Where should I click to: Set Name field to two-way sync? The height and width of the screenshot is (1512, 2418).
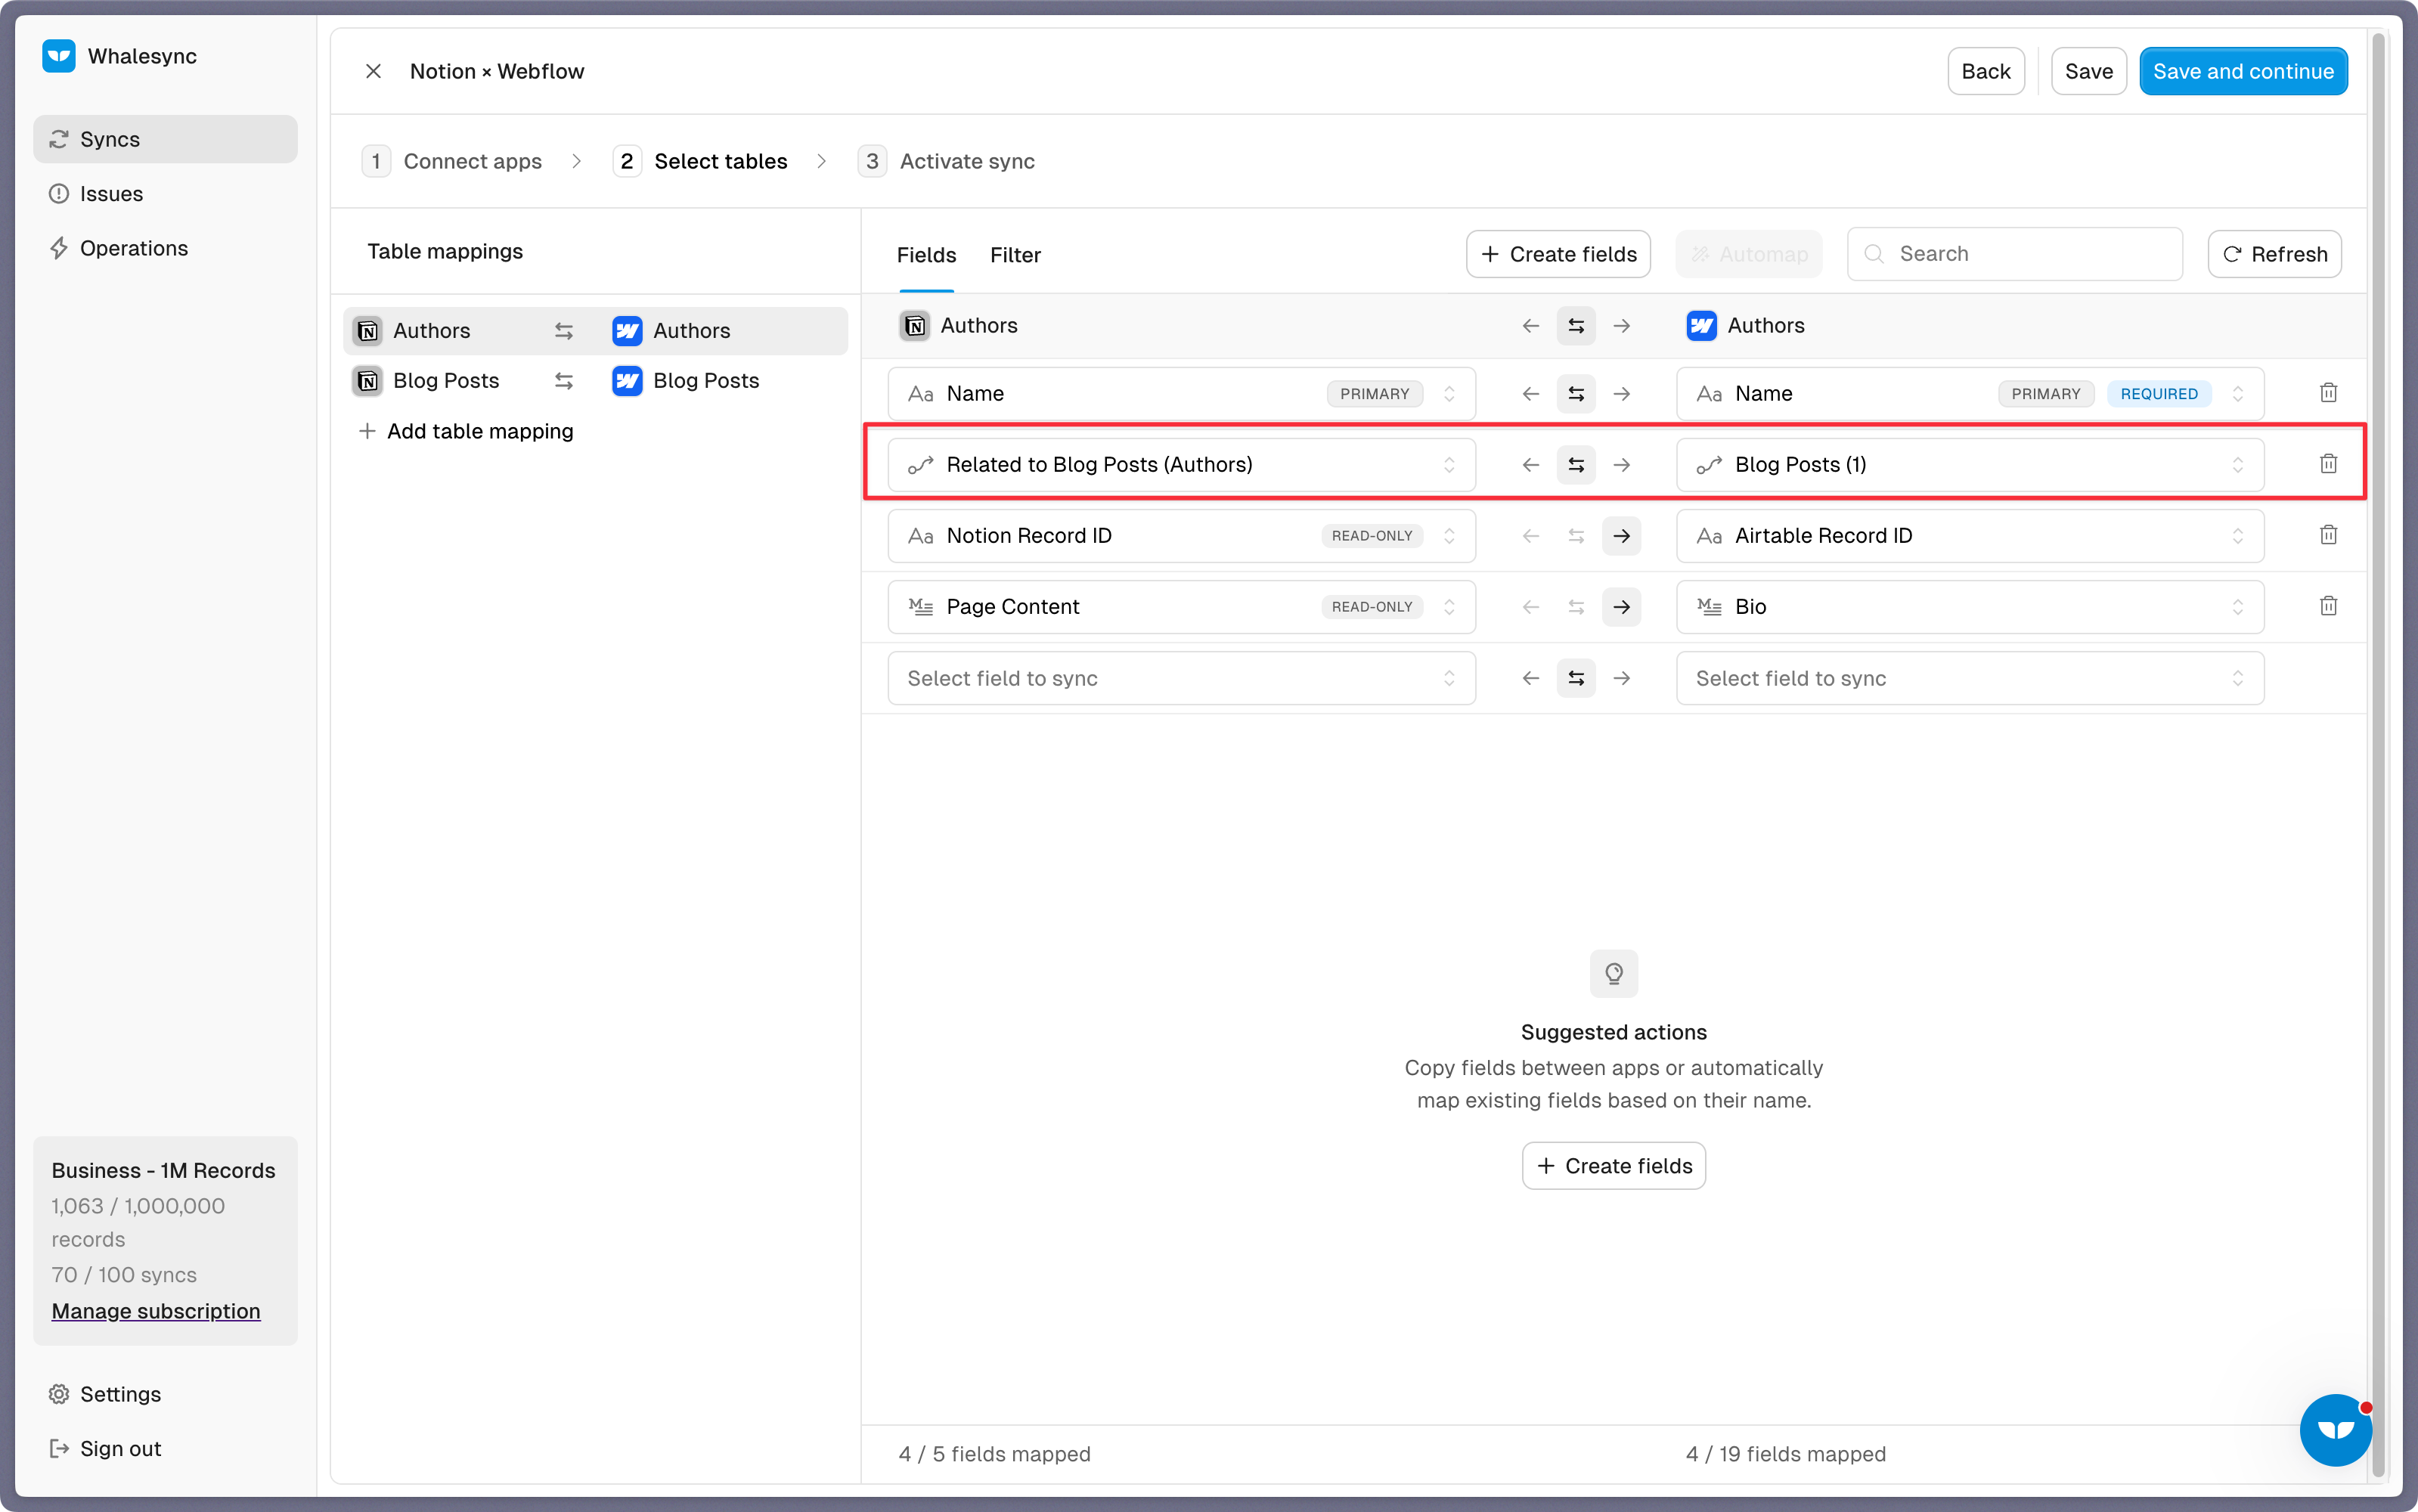[x=1576, y=394]
